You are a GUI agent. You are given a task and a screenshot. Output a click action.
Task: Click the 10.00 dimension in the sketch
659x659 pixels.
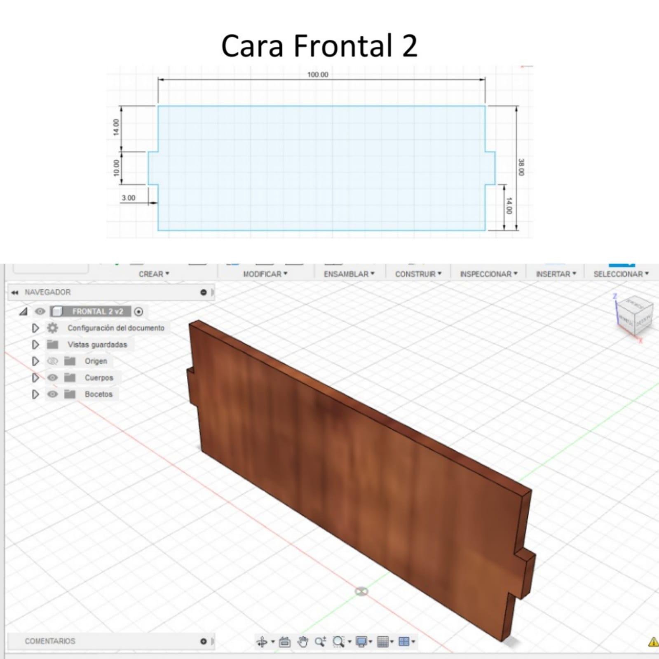116,168
